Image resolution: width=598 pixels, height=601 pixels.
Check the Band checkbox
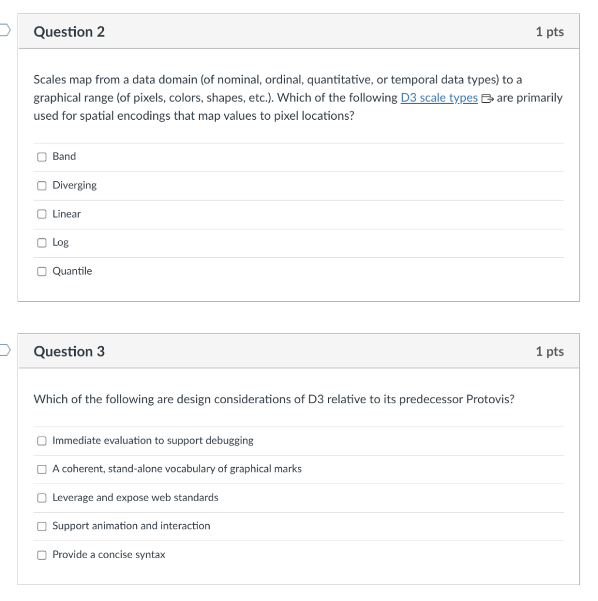pos(42,157)
